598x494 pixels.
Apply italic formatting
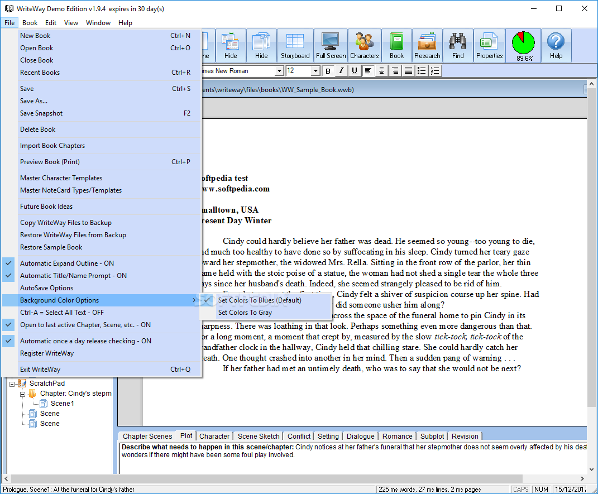click(341, 71)
